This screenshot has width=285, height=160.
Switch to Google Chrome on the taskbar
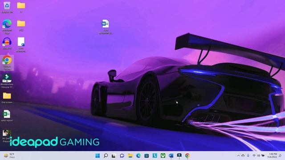[187, 156]
